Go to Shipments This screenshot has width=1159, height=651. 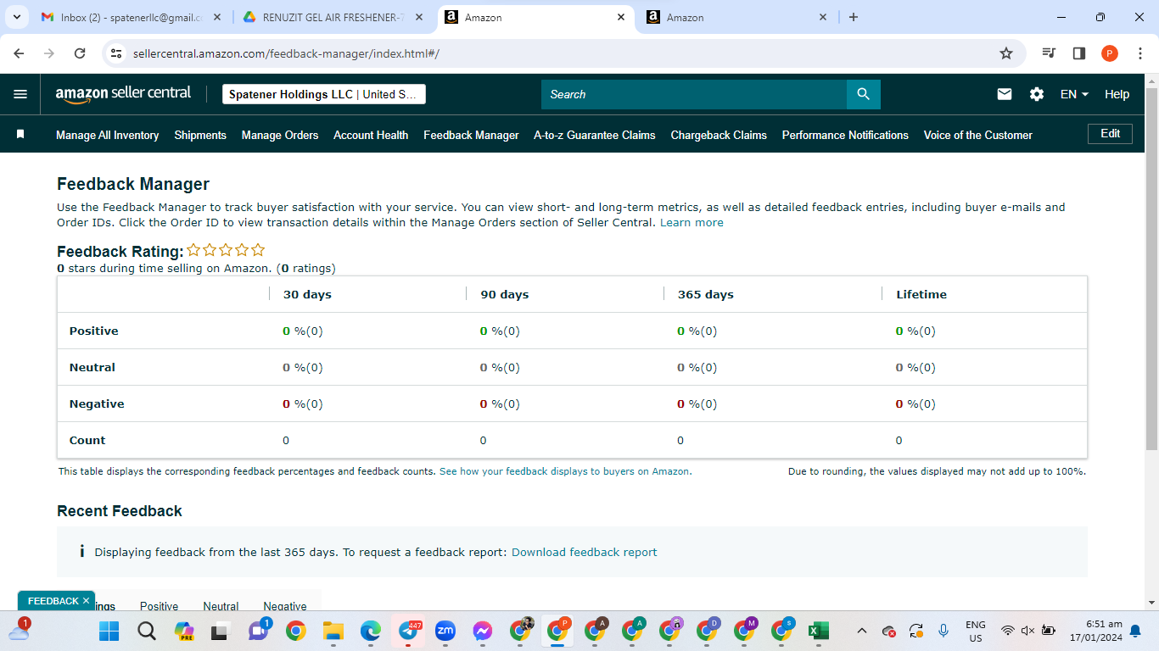[200, 135]
